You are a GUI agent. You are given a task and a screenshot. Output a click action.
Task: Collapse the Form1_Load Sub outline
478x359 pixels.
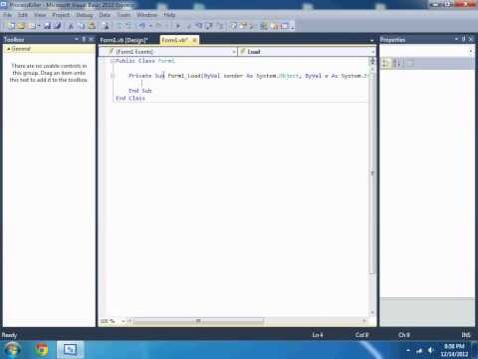(x=113, y=76)
